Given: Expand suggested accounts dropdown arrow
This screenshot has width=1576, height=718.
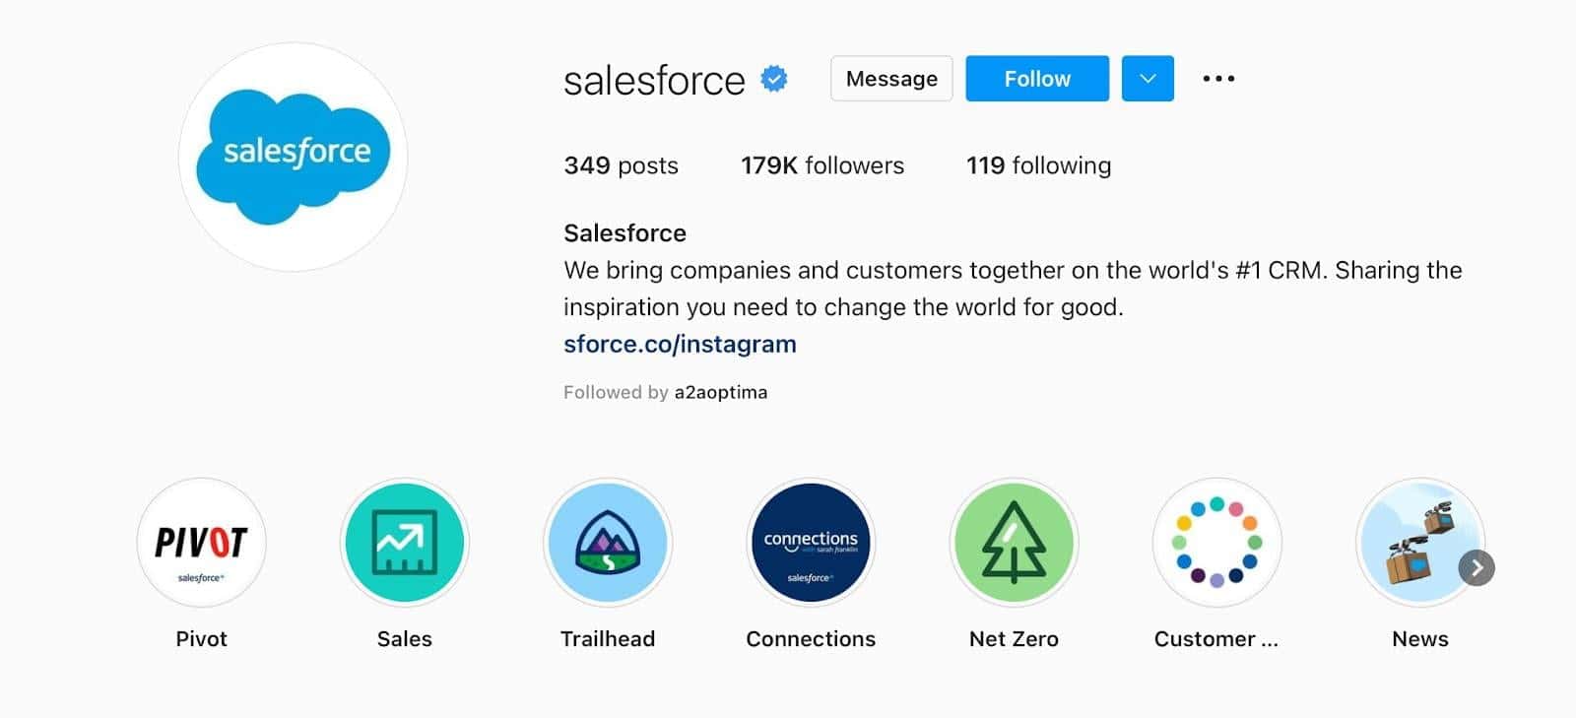Looking at the screenshot, I should [x=1148, y=79].
